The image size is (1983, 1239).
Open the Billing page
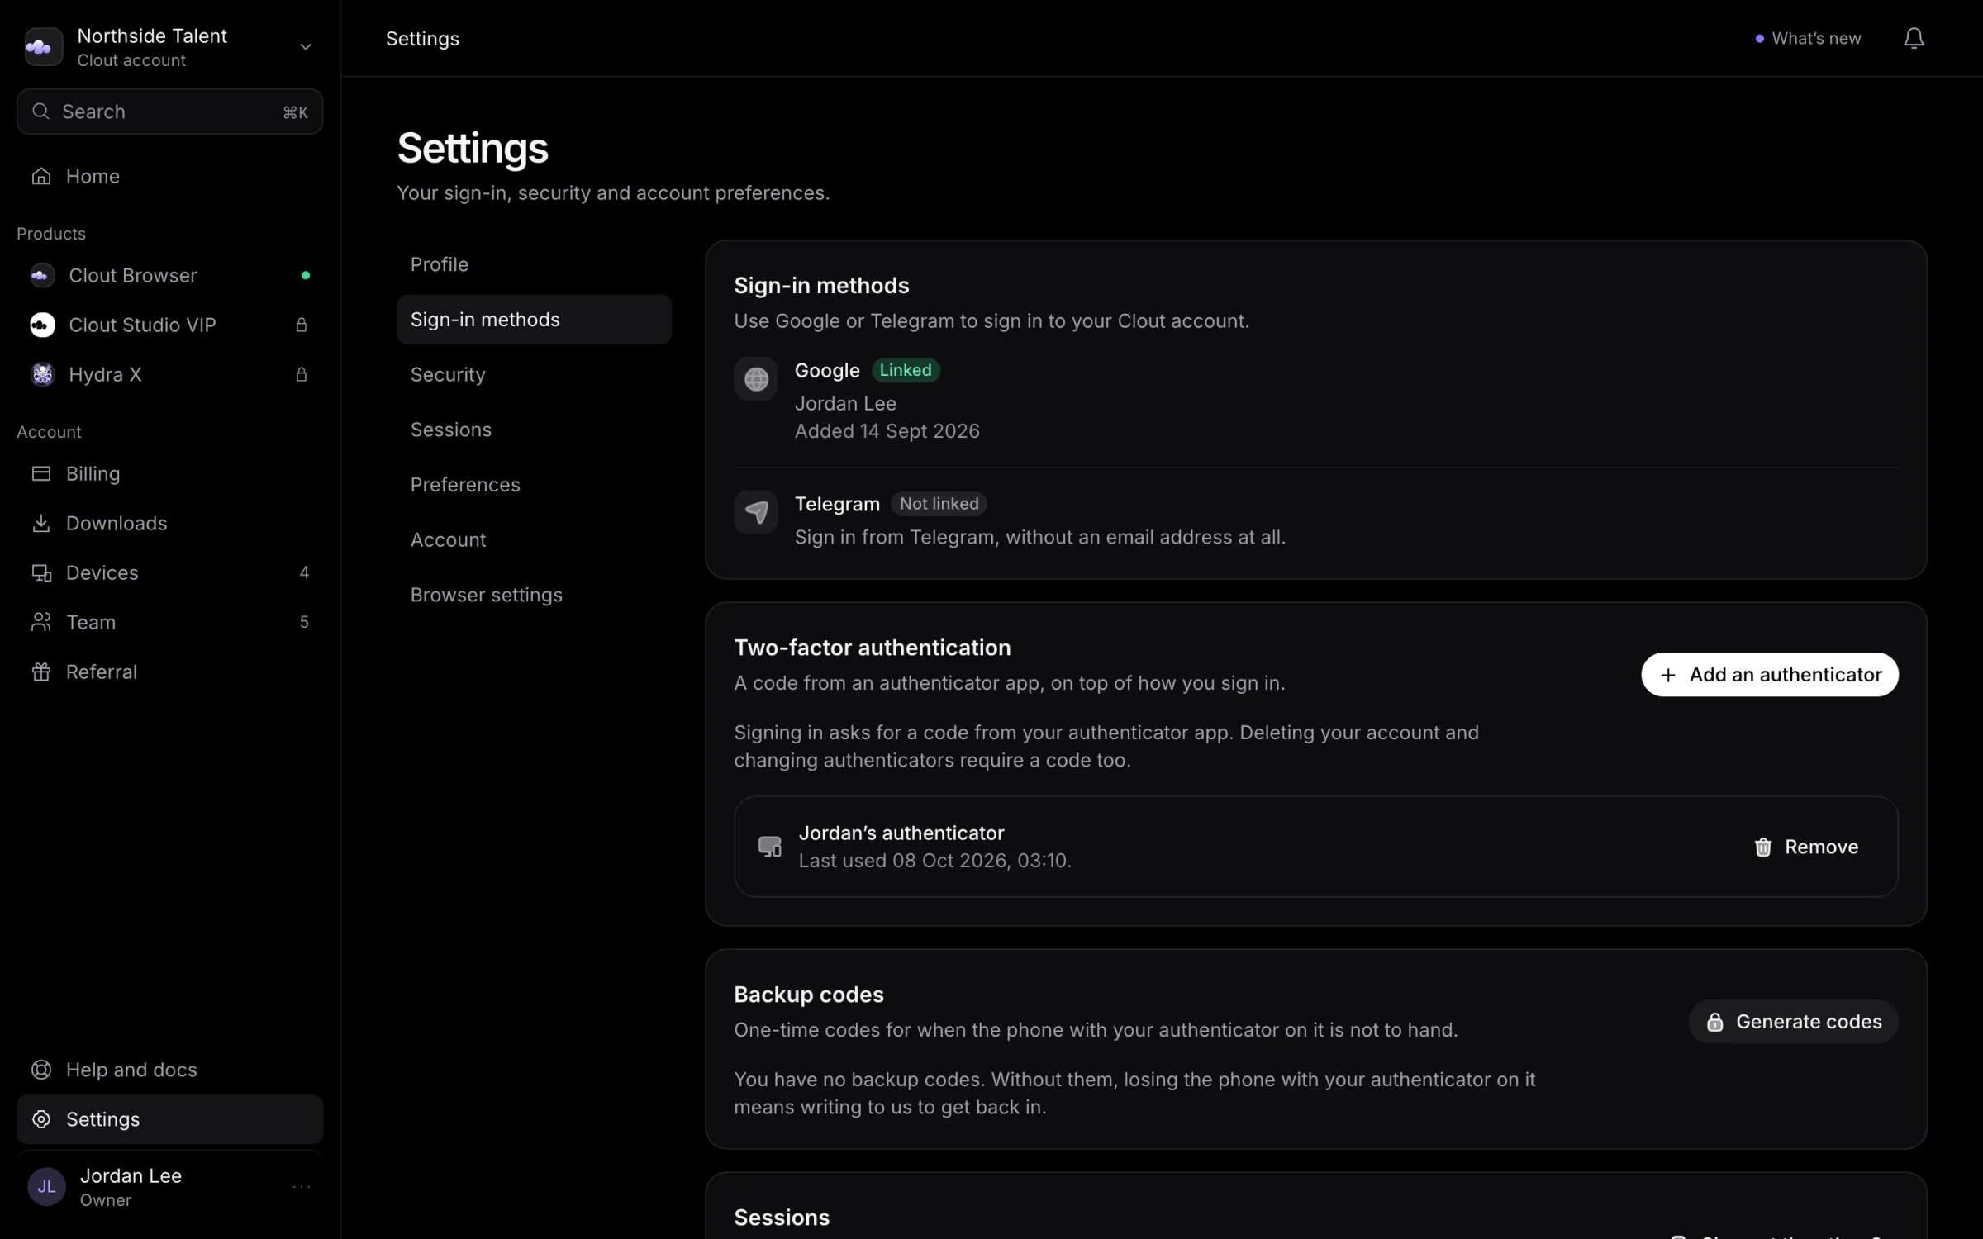point(169,473)
